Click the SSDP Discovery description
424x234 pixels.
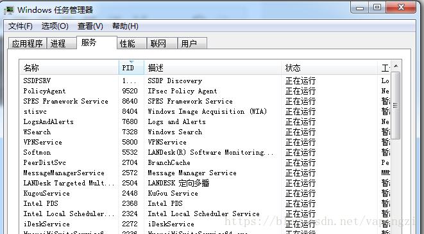(175, 81)
